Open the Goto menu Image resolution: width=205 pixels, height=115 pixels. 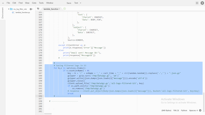[34, 3]
